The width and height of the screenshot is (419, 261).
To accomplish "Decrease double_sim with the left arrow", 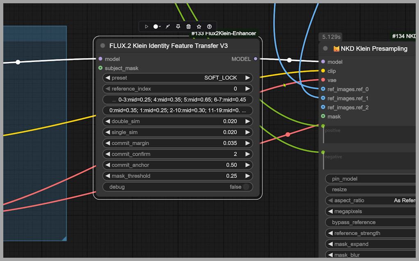I will (x=108, y=122).
